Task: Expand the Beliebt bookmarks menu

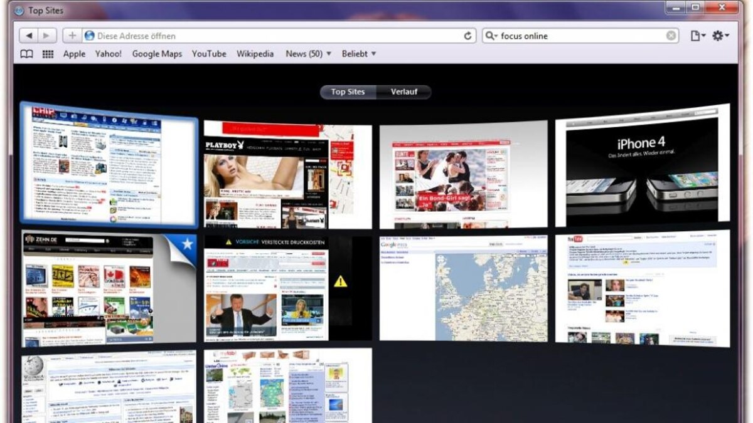Action: (x=359, y=54)
